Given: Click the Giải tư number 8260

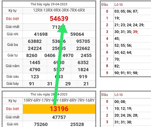Looking at the screenshot, I should 32,56.
